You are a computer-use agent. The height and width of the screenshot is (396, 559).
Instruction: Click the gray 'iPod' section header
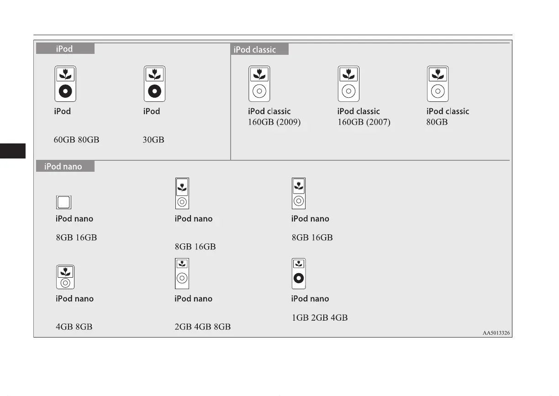coord(65,49)
